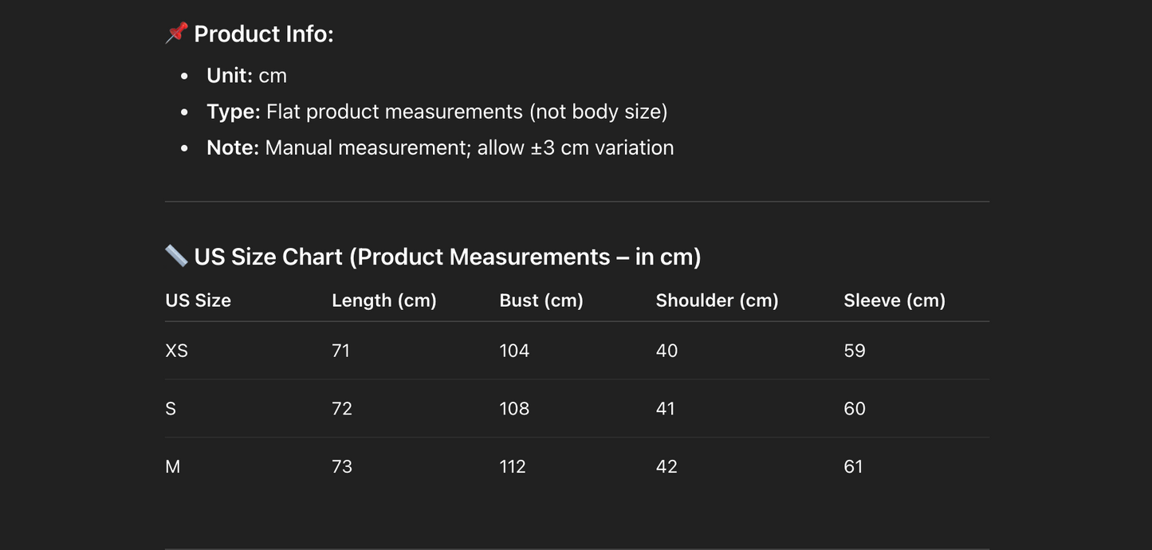Select the S size row label
The height and width of the screenshot is (550, 1152).
171,409
